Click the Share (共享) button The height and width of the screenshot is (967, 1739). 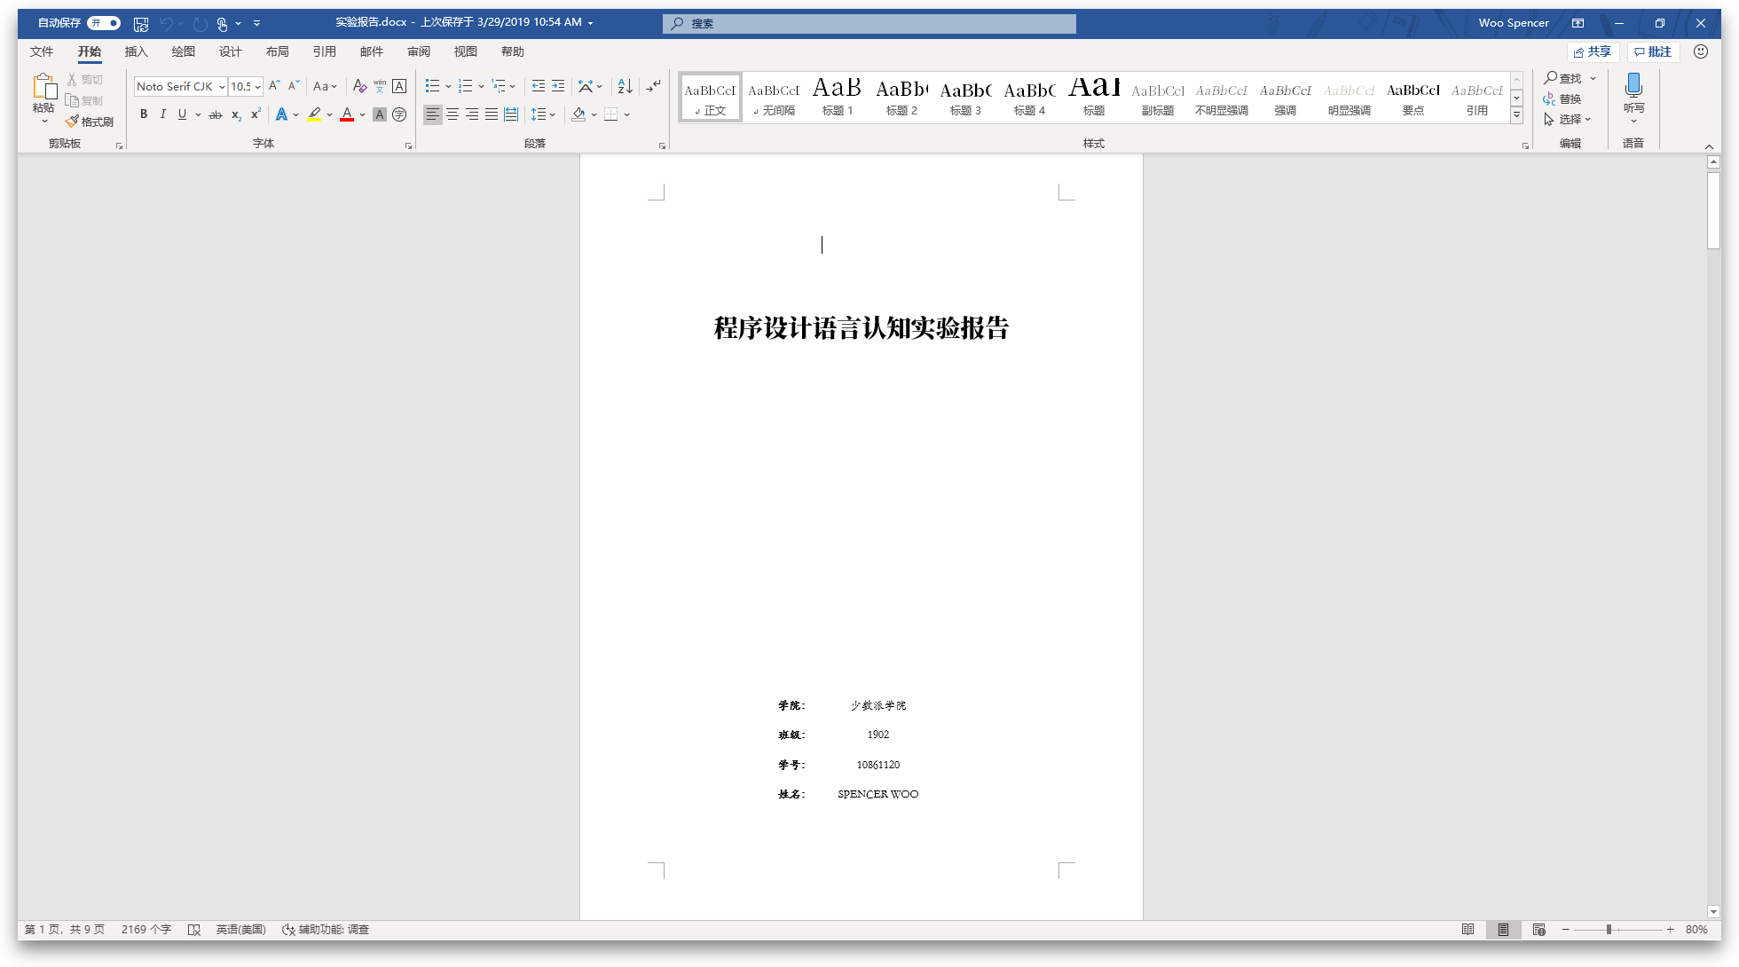click(x=1593, y=51)
